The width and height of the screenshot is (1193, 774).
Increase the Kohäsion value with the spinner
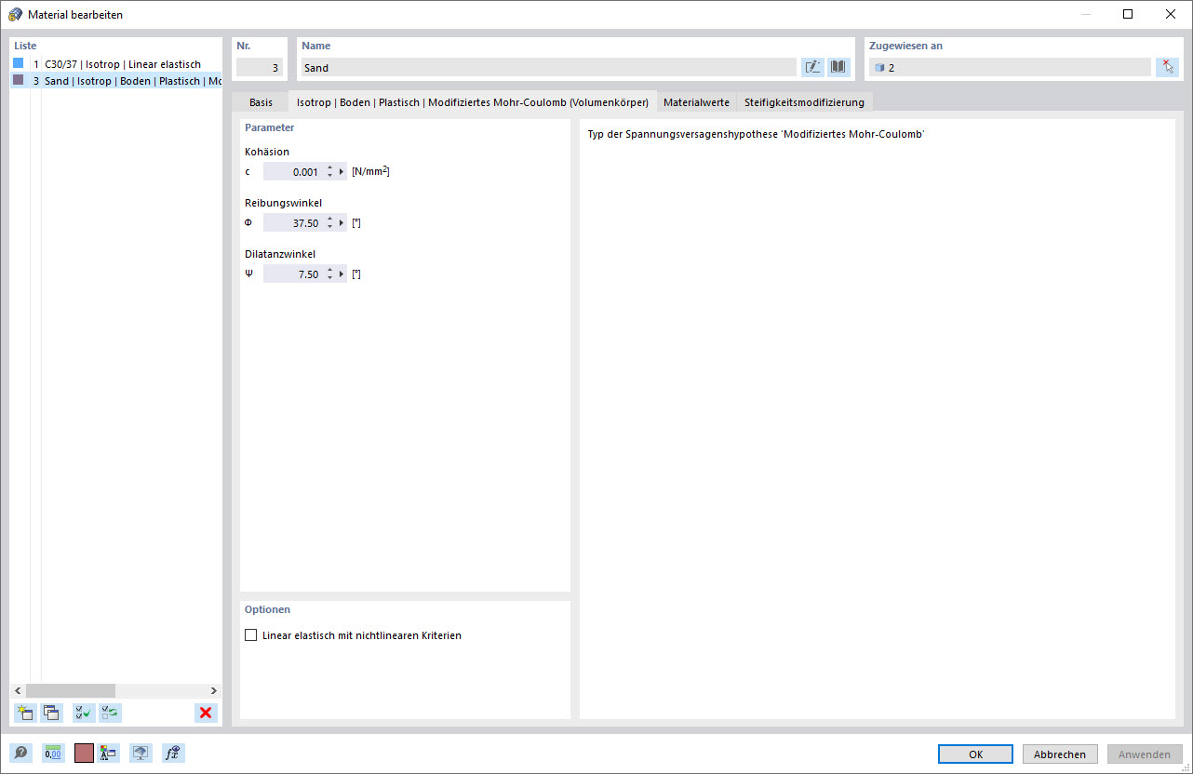click(x=329, y=168)
